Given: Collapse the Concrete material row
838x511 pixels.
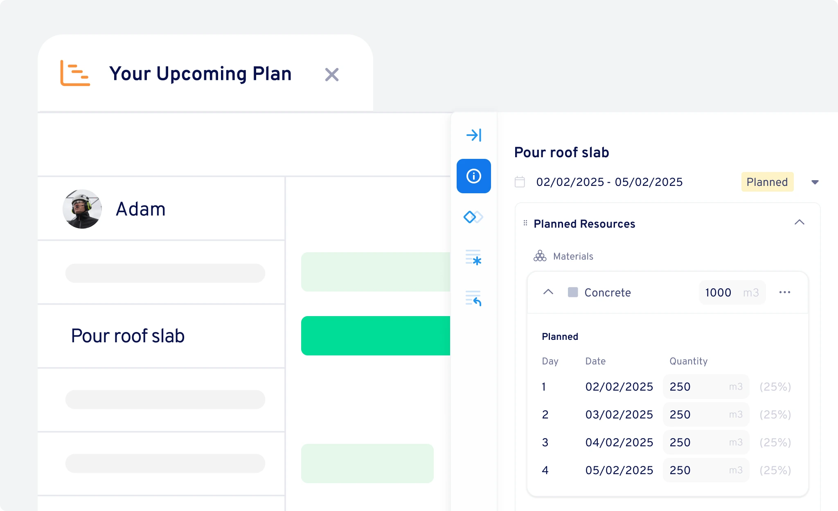Looking at the screenshot, I should (548, 292).
